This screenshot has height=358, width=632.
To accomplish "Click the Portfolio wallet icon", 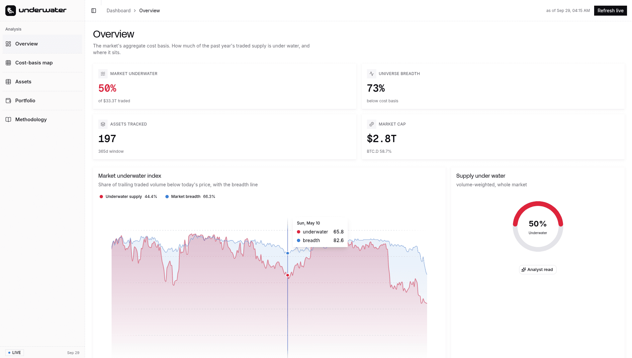I will click(8, 101).
